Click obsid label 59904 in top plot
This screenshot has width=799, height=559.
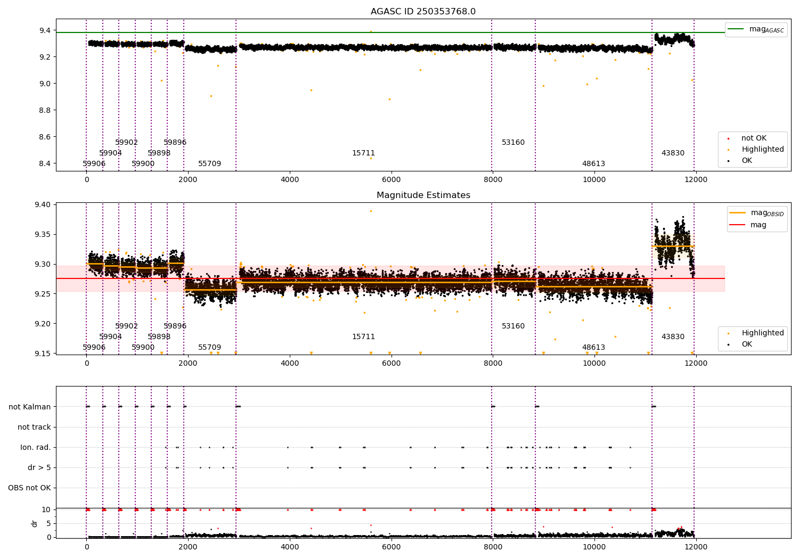110,153
